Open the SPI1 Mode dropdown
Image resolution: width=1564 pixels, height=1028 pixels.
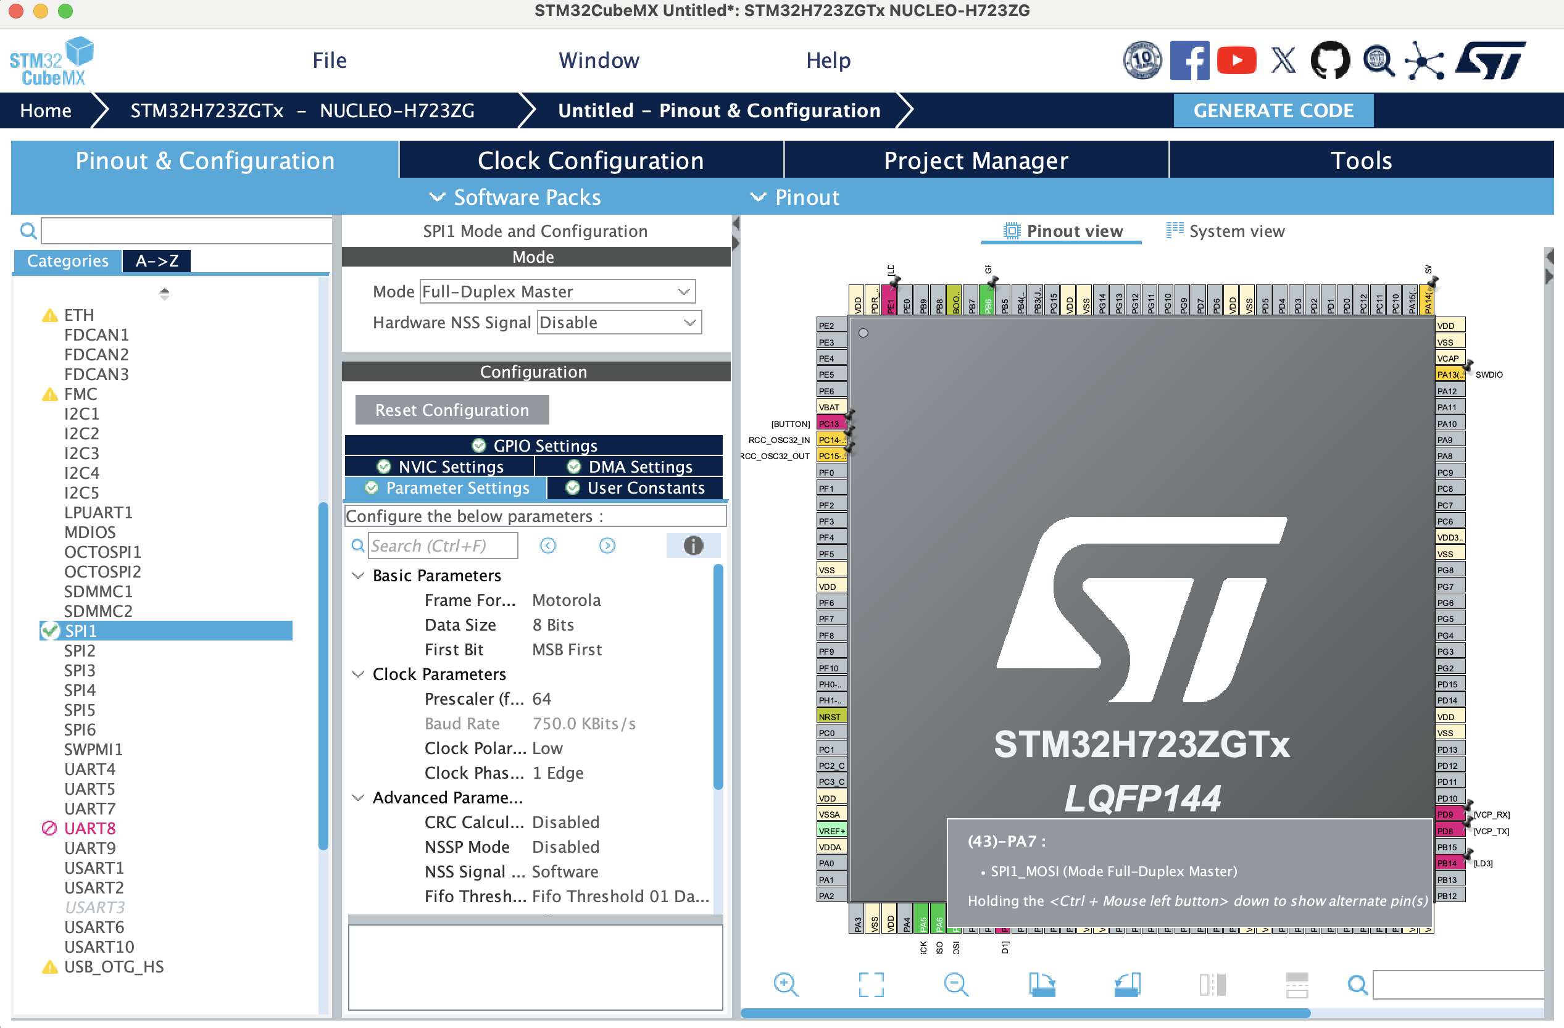click(557, 291)
